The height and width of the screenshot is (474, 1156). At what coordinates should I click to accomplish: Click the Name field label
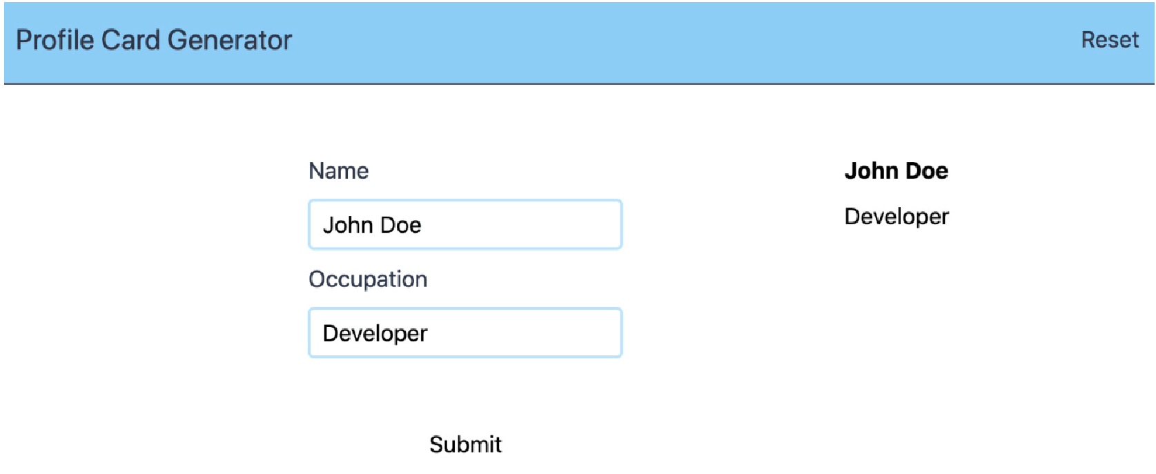(x=338, y=170)
